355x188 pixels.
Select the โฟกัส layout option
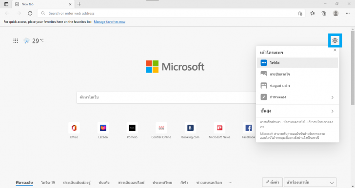click(x=297, y=63)
